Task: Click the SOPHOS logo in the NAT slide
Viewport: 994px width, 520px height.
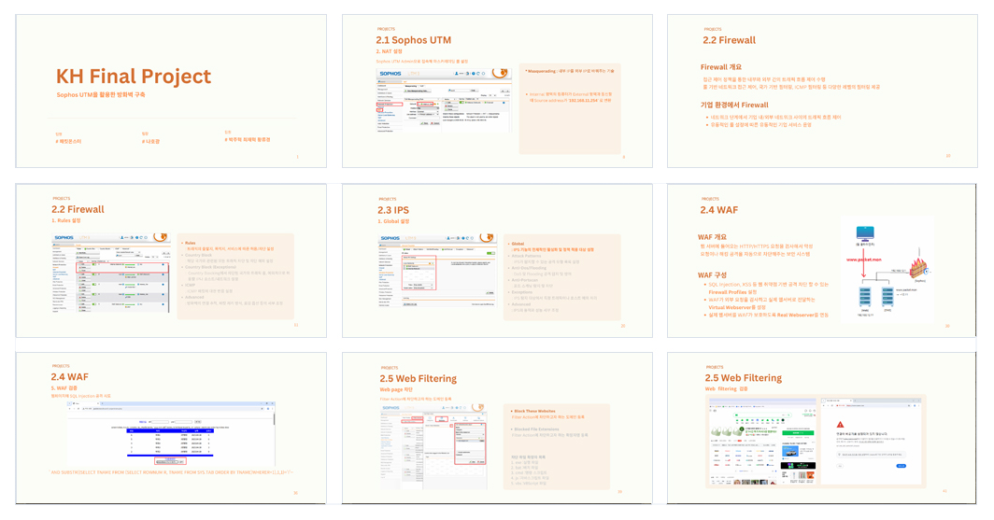Action: [390, 74]
